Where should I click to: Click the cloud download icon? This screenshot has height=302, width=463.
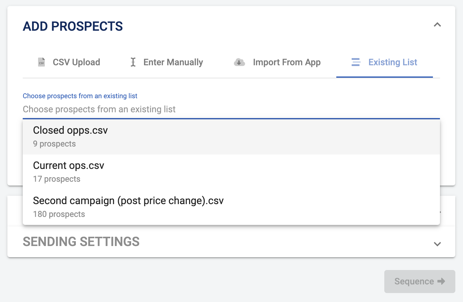239,62
